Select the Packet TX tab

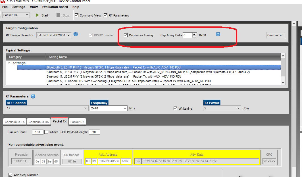click(x=59, y=121)
